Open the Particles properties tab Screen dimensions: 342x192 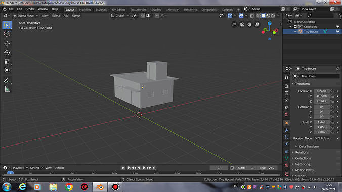pyautogui.click(x=286, y=137)
